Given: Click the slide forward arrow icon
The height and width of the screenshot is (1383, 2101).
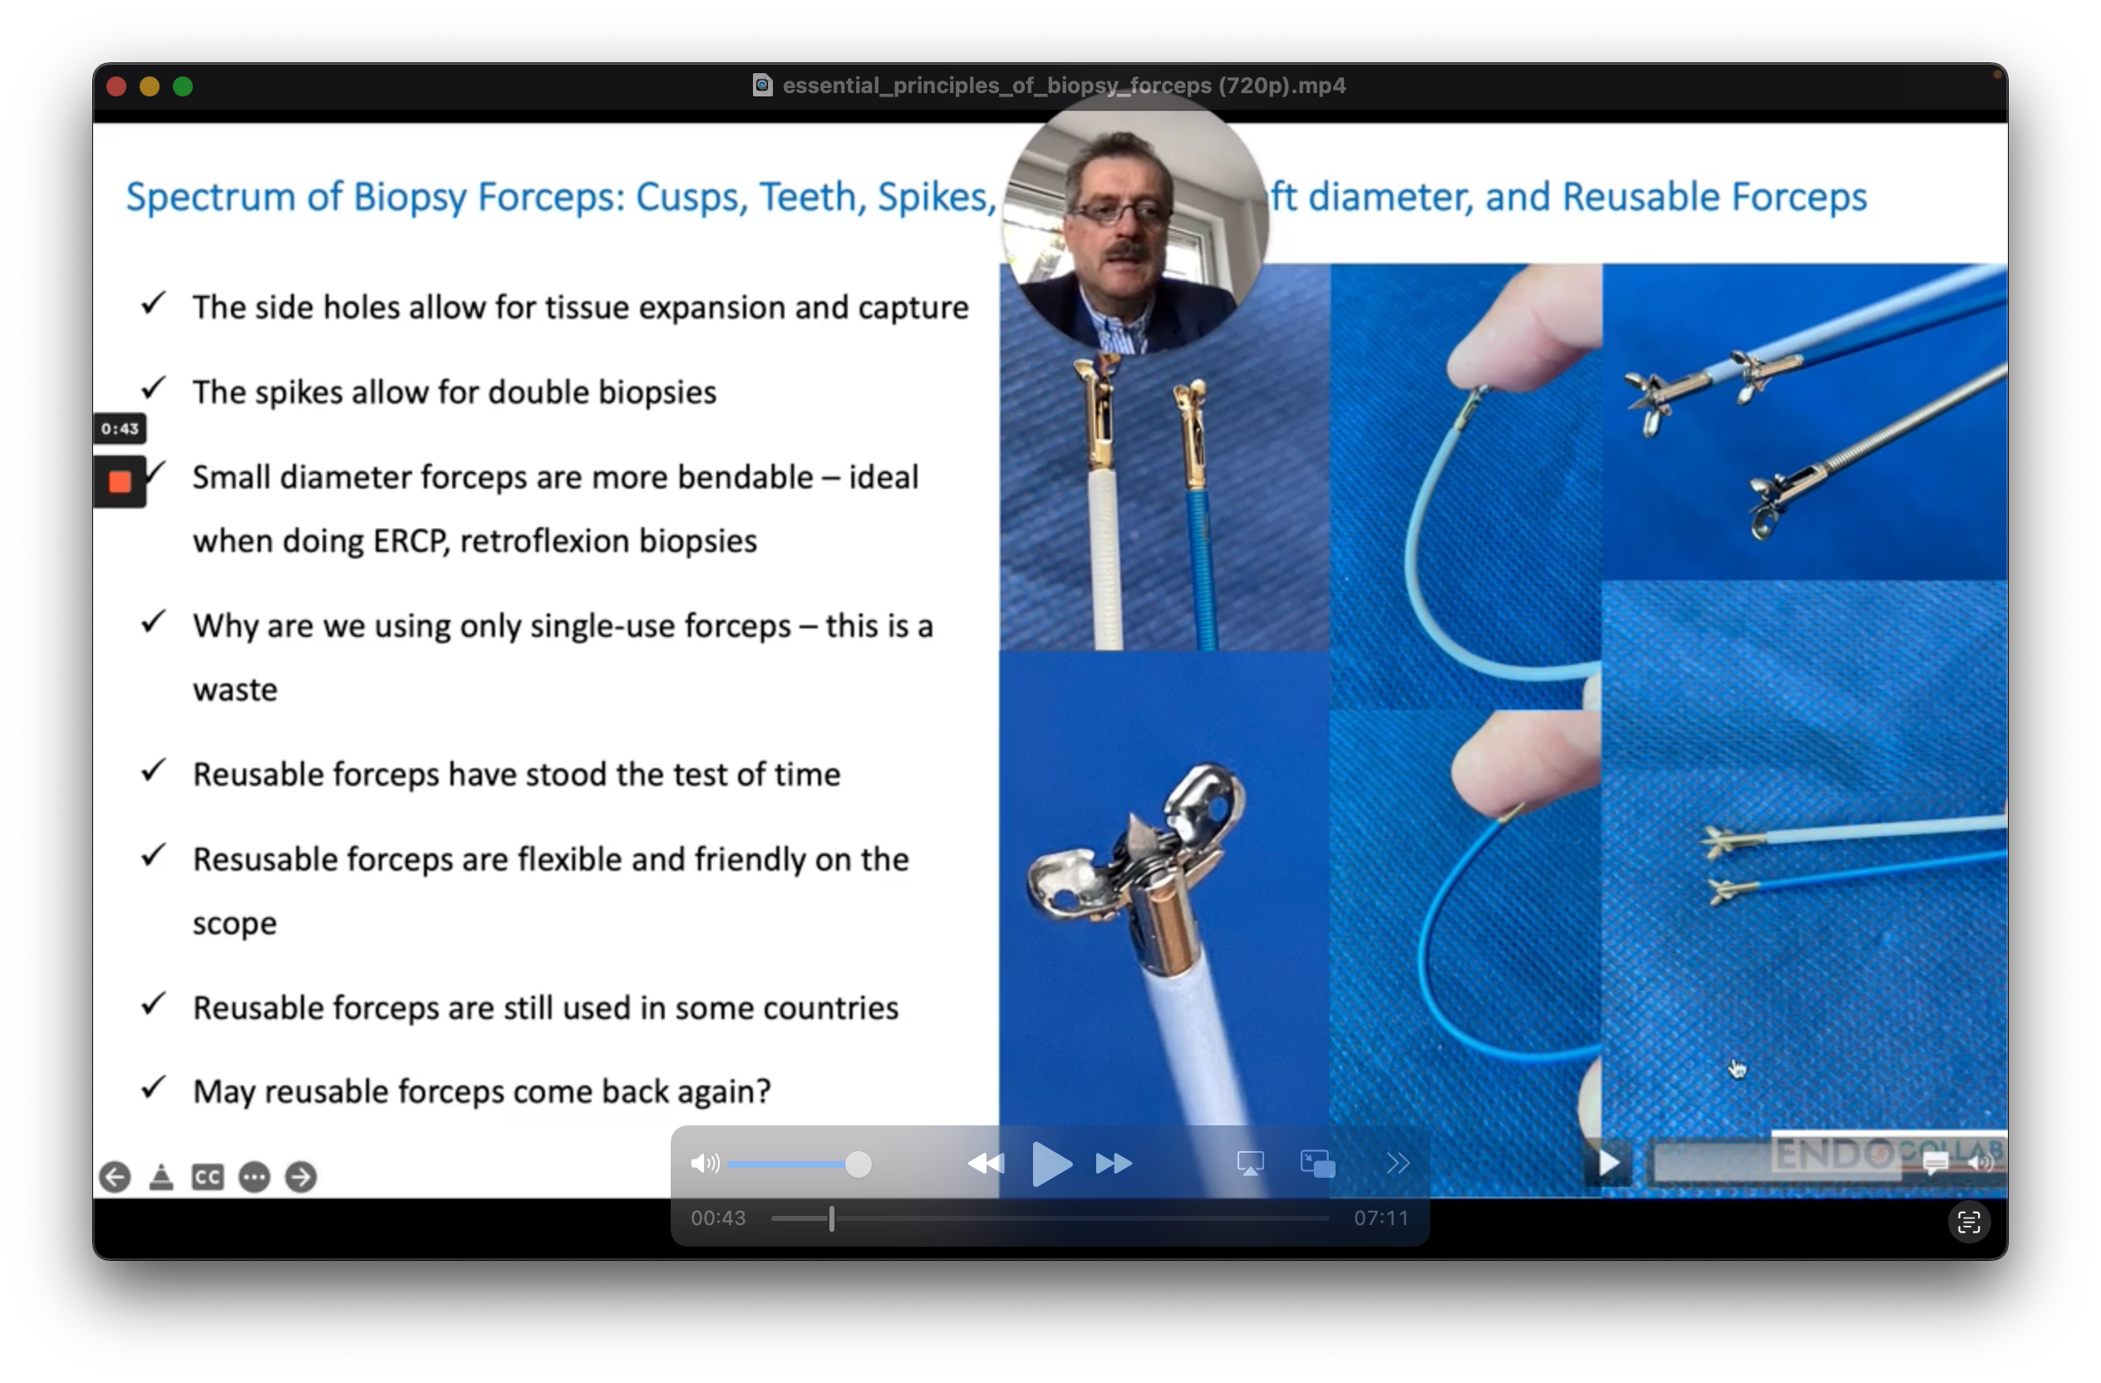Looking at the screenshot, I should (301, 1178).
